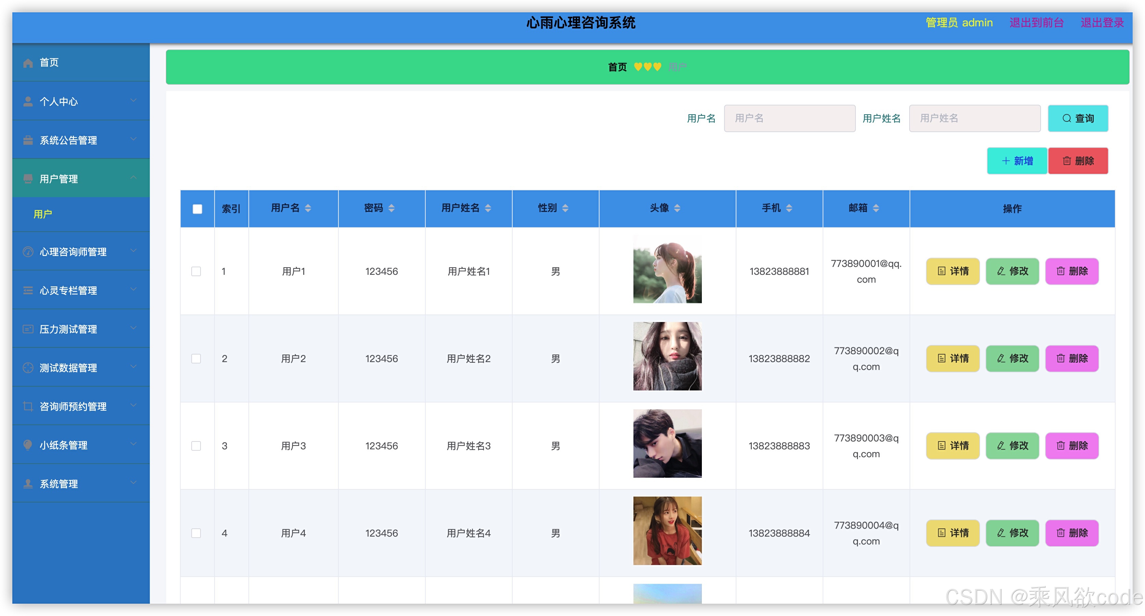This screenshot has width=1145, height=616.
Task: Click the person icon next to 个人中心
Action: [x=28, y=101]
